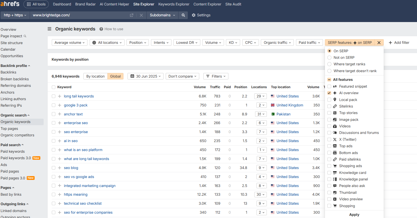Click the Ahrefs logo
417x218 pixels.
pyautogui.click(x=10, y=4)
